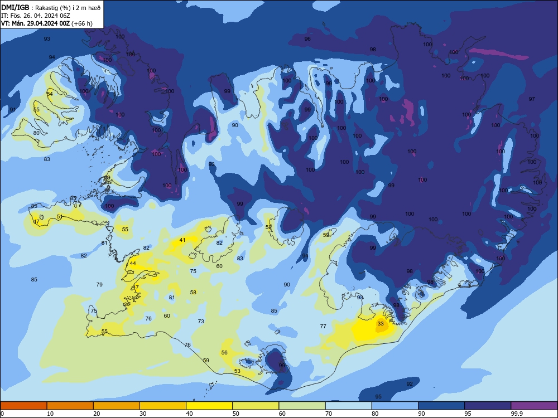The width and height of the screenshot is (558, 418).
Task: Click the legend tick label '40'
Action: (189, 414)
